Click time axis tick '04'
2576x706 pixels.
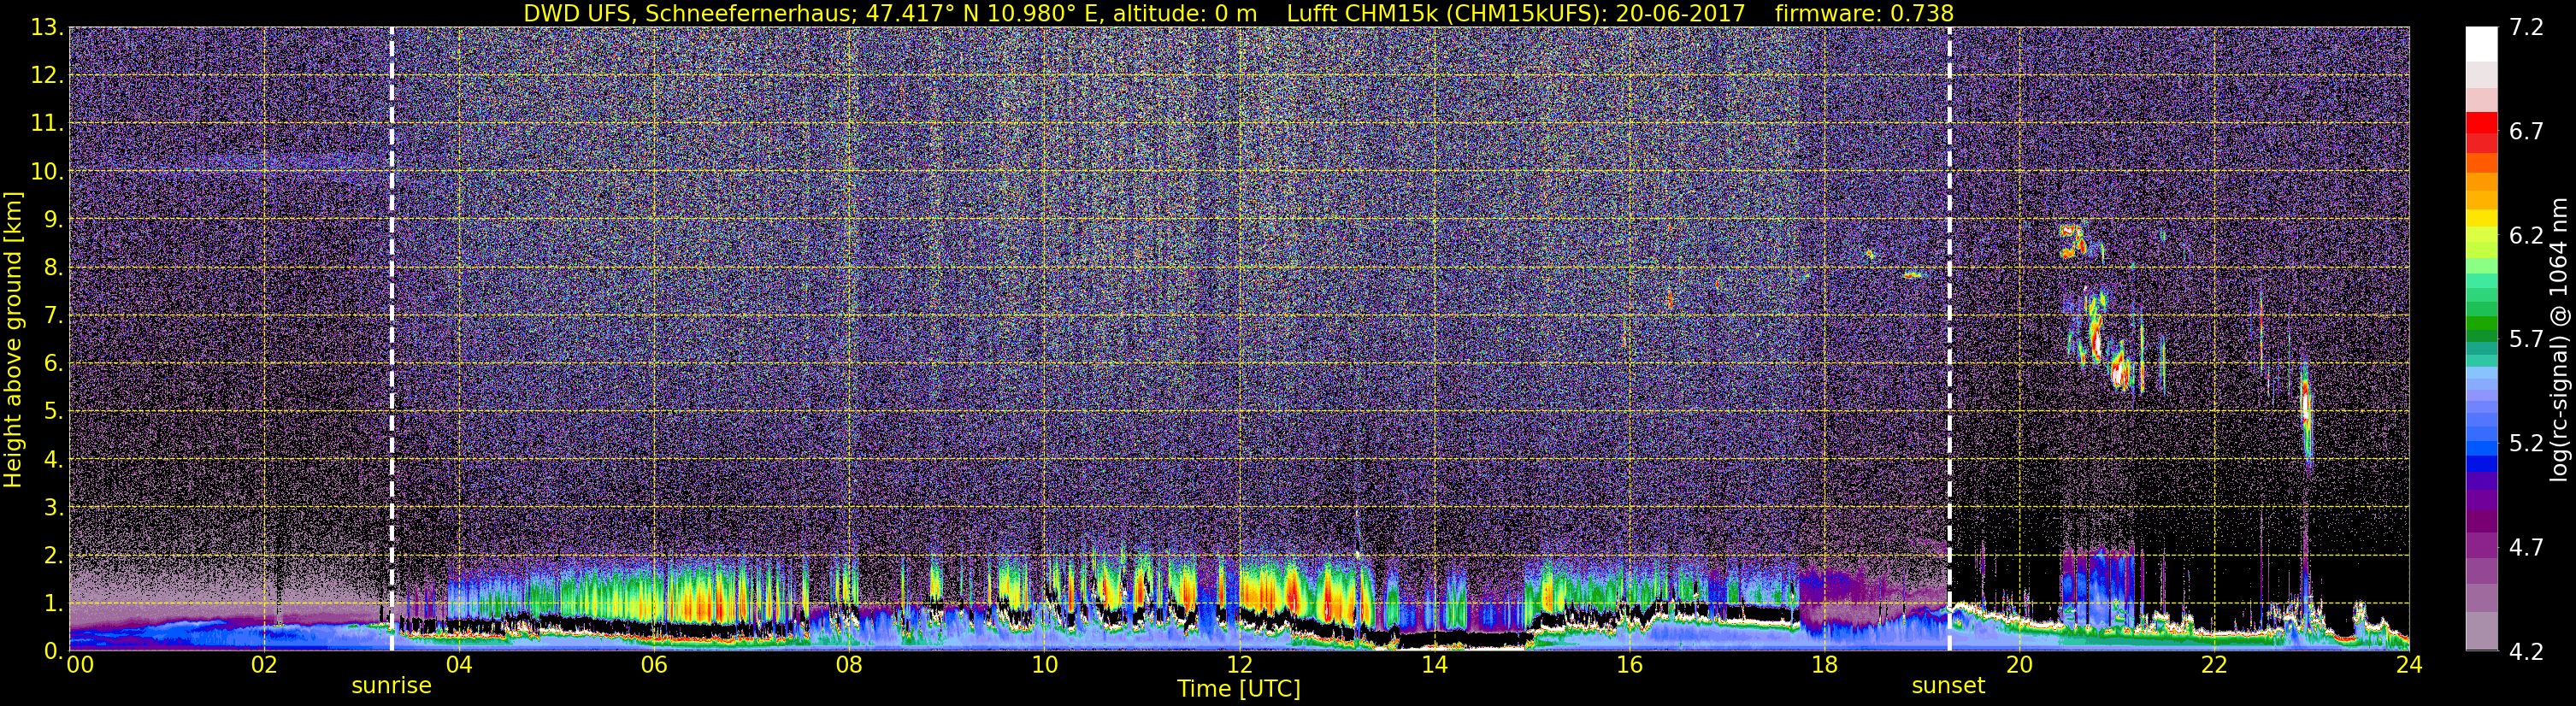(x=458, y=666)
